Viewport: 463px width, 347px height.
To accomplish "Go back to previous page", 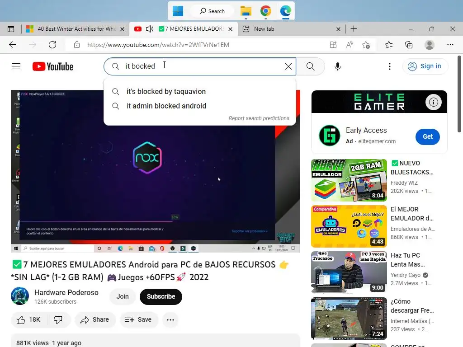I will point(13,45).
